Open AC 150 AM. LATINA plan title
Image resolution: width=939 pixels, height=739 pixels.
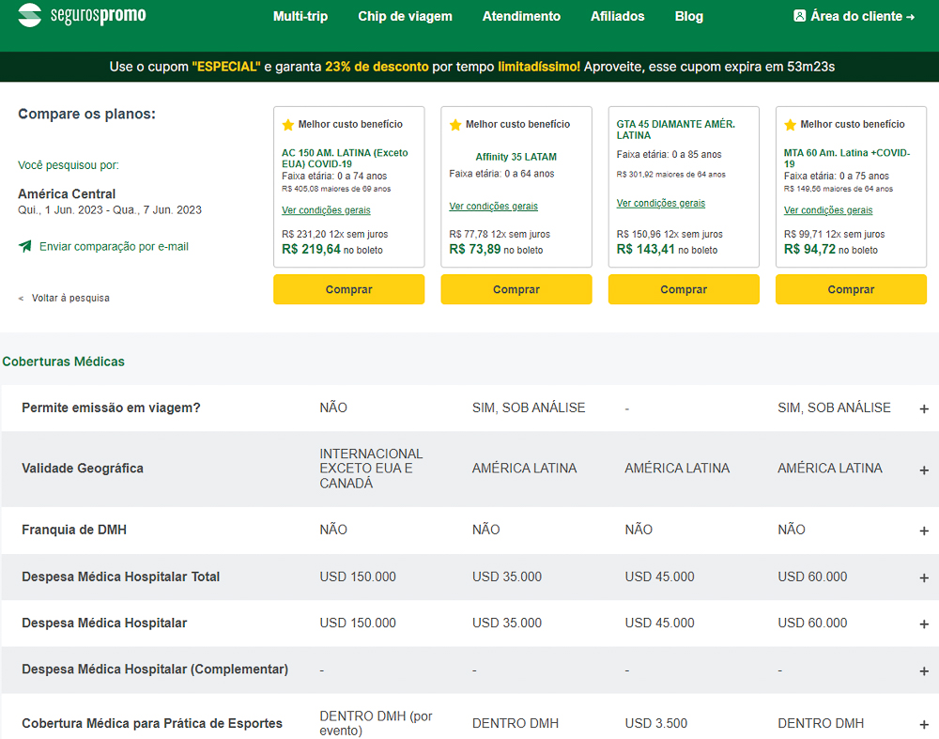click(345, 158)
